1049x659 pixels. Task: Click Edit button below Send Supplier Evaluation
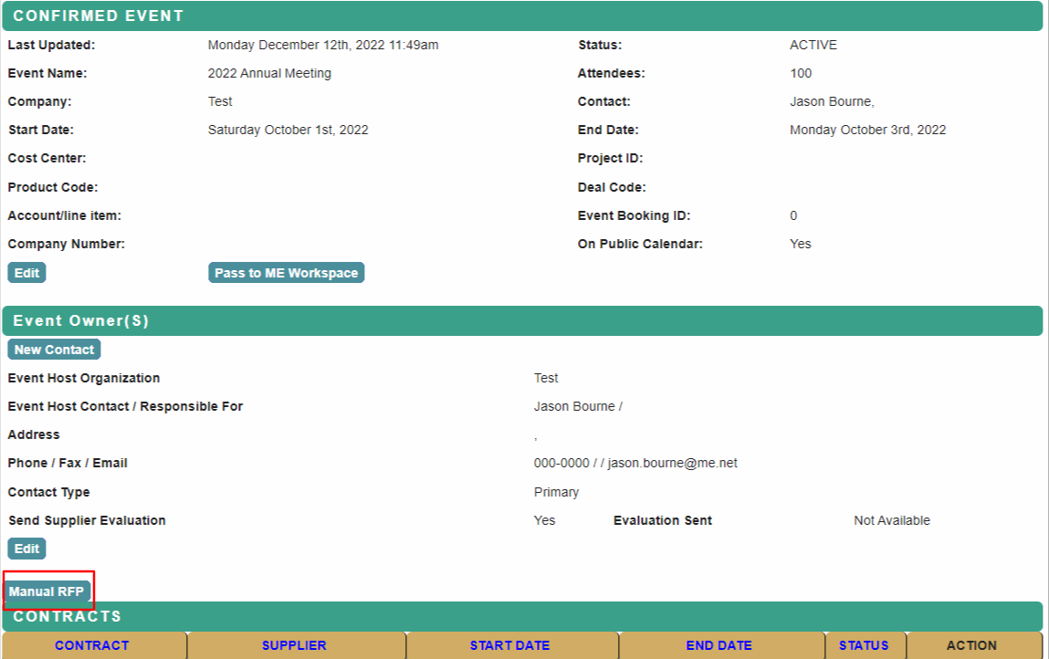(26, 549)
